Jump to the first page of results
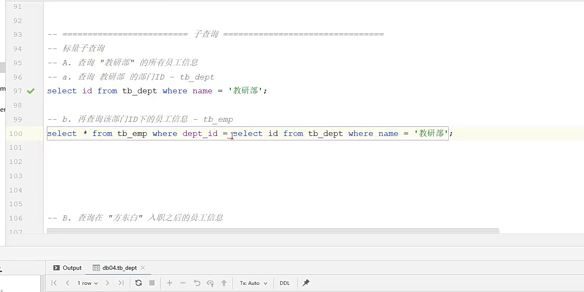 (54, 283)
